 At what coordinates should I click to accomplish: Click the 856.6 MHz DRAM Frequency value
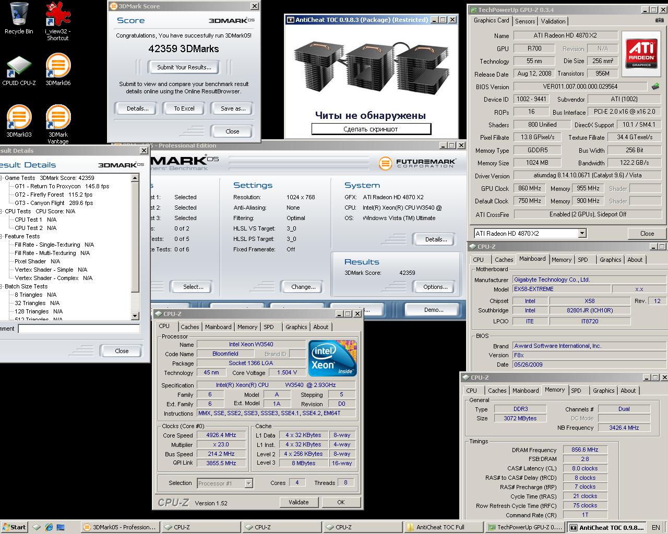584,450
